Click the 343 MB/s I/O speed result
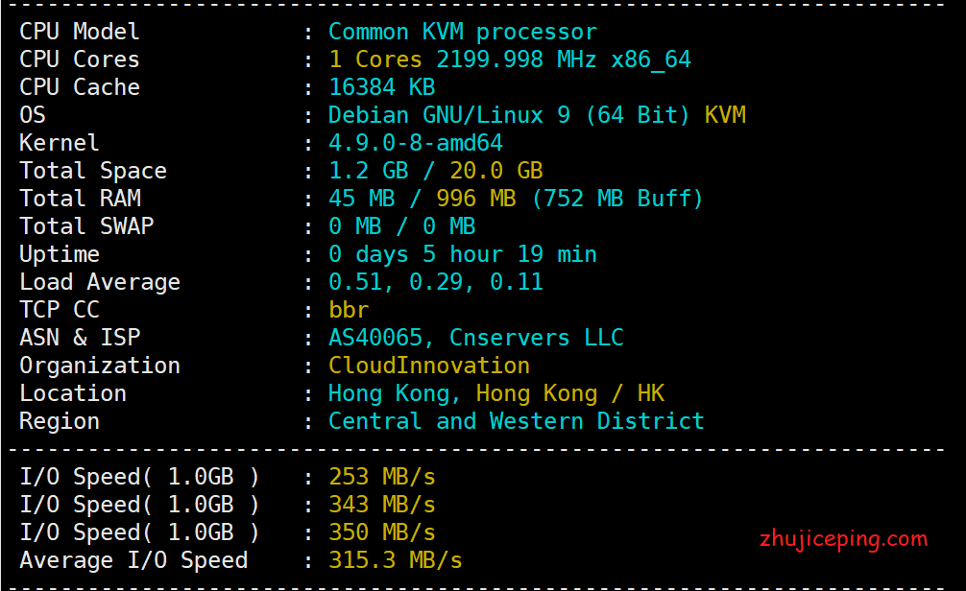The image size is (966, 591). 381,505
